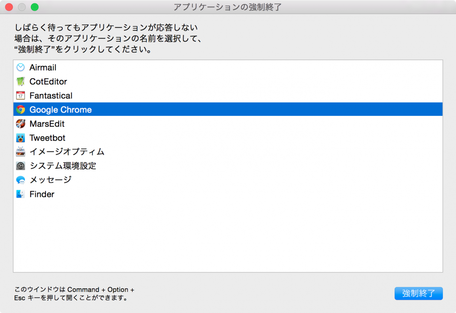Select CotEditor text in the list
The image size is (456, 313).
(48, 81)
